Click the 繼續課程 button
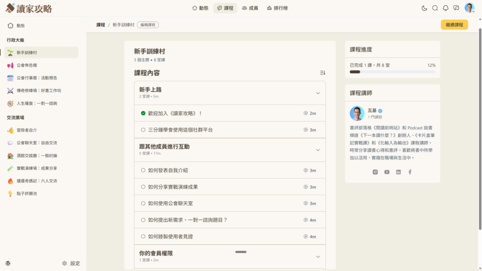 point(454,24)
